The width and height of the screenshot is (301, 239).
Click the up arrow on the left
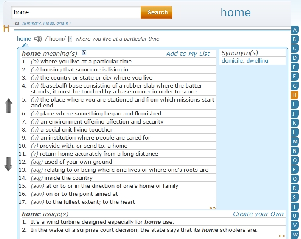[x=8, y=106]
